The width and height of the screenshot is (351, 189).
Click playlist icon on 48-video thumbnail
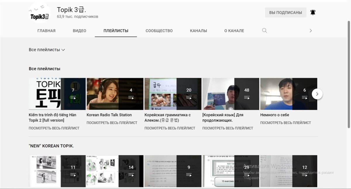coord(247,98)
